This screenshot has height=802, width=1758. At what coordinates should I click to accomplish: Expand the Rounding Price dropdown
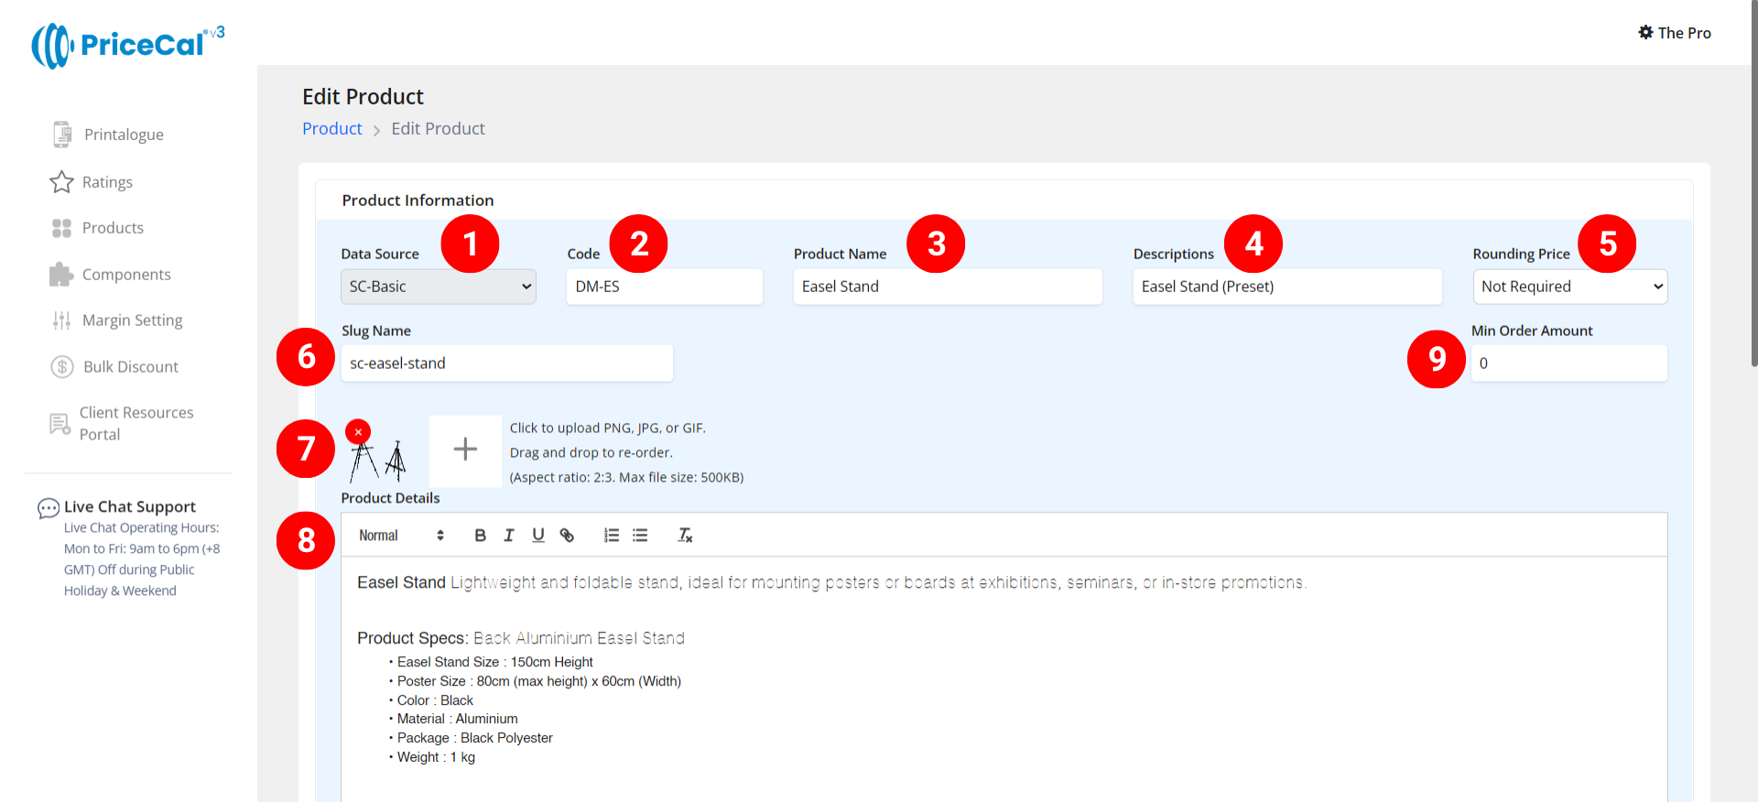coord(1569,287)
